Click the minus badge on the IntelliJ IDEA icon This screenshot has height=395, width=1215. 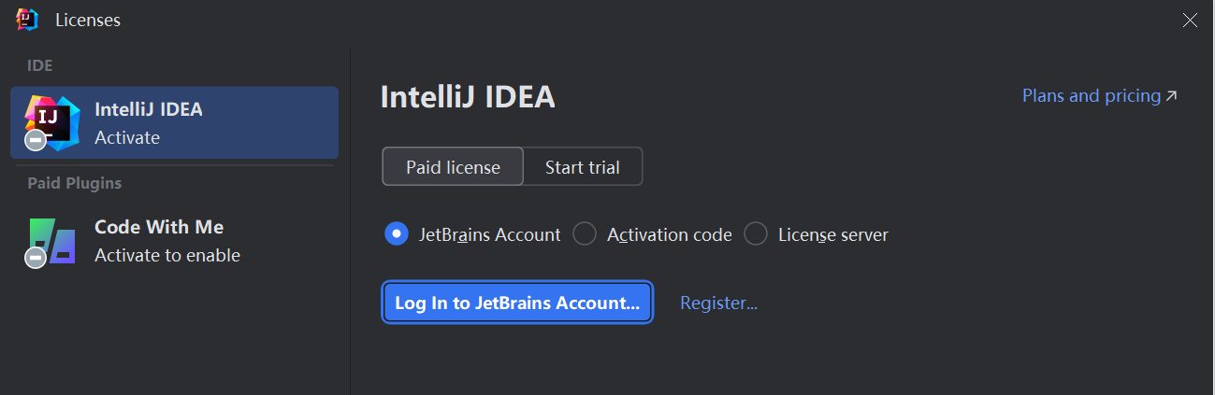coord(36,140)
